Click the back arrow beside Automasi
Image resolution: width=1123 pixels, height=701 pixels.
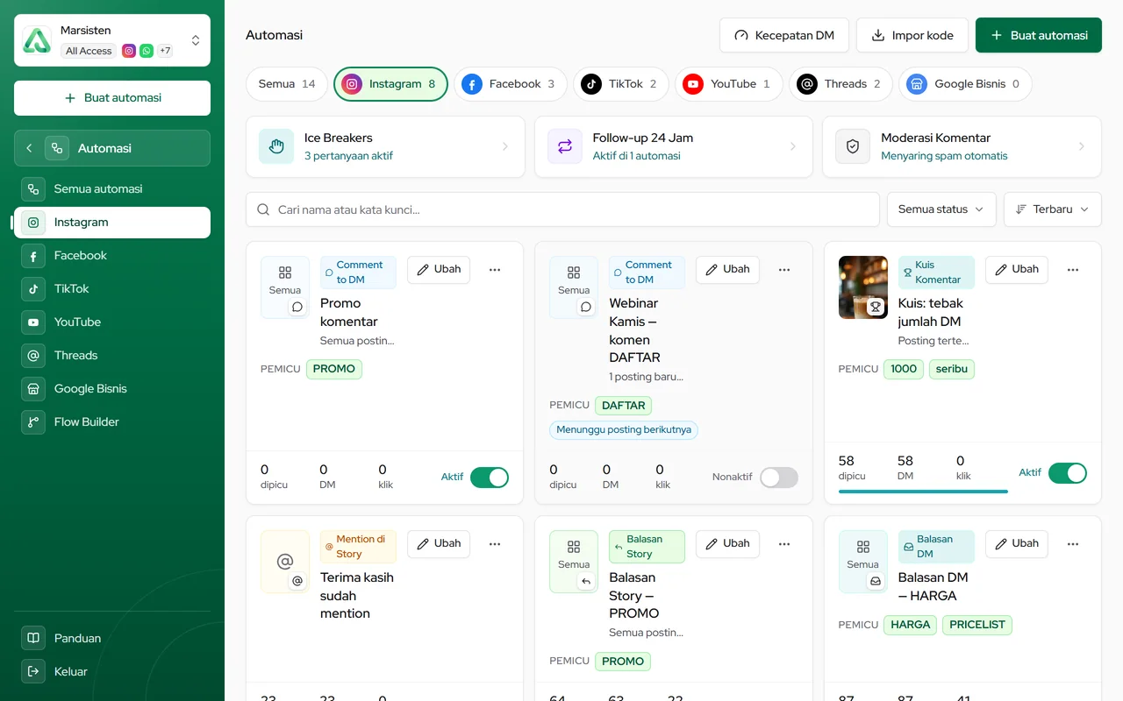[29, 148]
